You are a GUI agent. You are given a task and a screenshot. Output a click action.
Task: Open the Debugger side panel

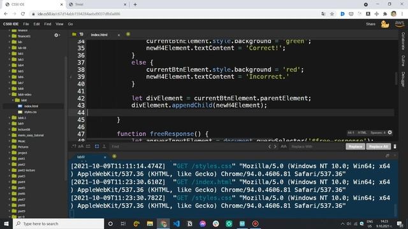click(x=403, y=79)
